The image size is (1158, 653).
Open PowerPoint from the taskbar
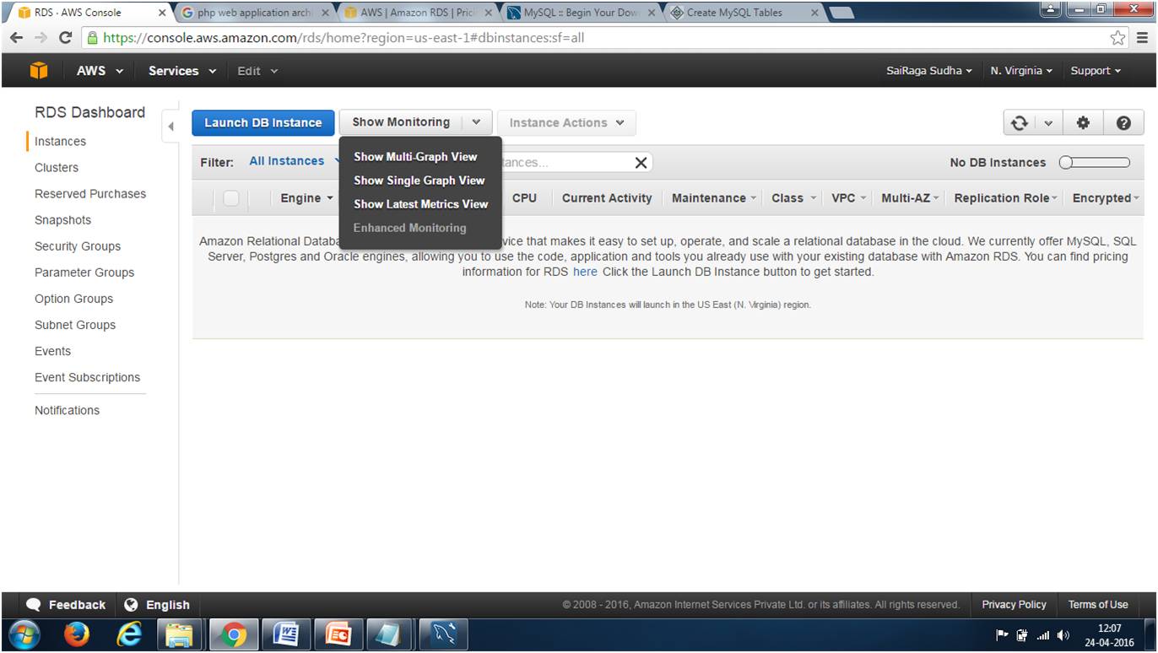tap(338, 635)
